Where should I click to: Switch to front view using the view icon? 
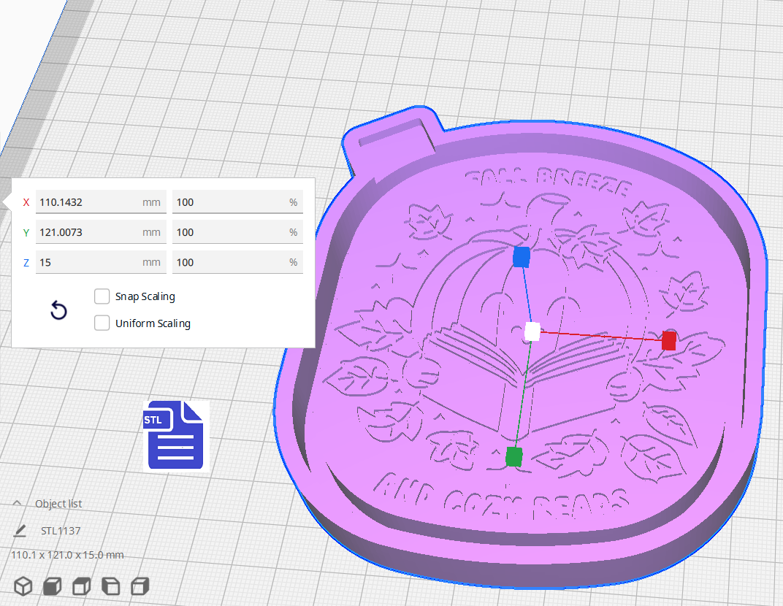pos(52,586)
